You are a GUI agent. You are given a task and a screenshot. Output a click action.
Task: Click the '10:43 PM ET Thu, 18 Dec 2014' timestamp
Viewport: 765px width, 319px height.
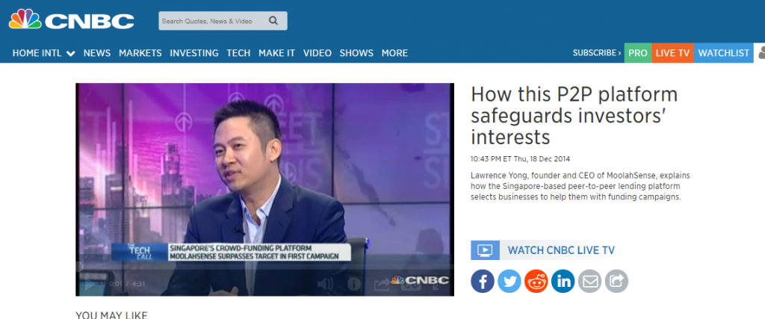[x=521, y=159]
